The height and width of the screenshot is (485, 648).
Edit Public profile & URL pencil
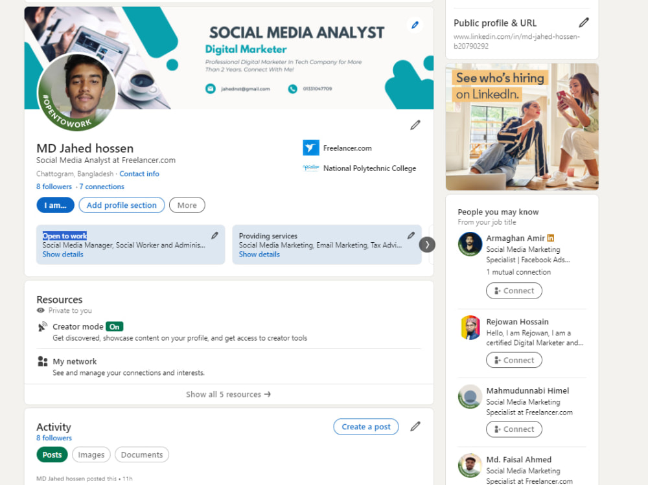coord(584,23)
